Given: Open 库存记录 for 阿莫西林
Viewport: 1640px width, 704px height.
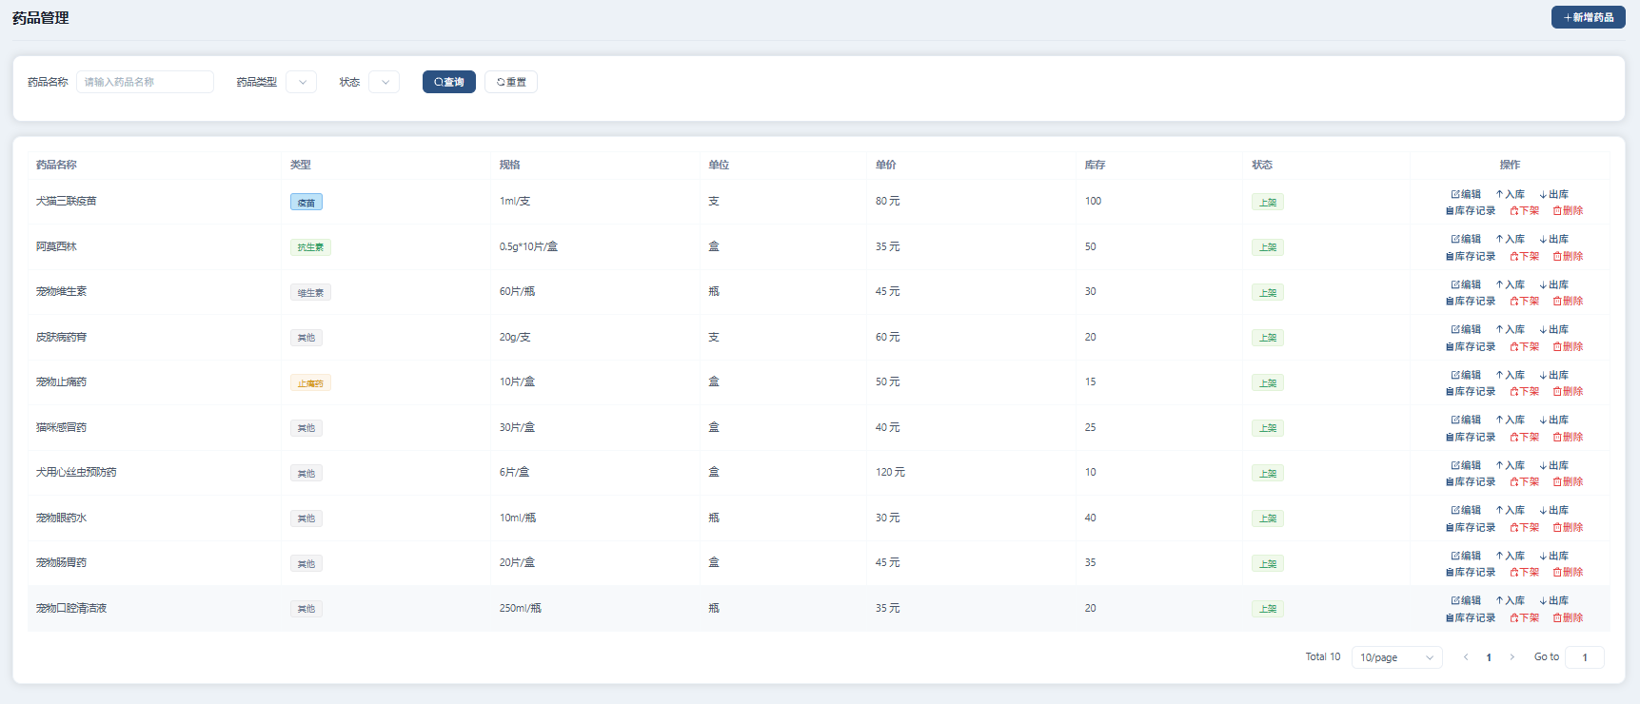Looking at the screenshot, I should pos(1471,257).
